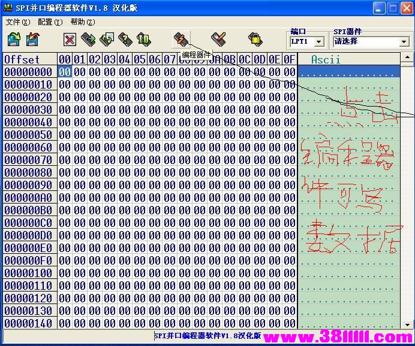The image size is (415, 346).
Task: Select byte in row 00000020 column 05
Action: (x=140, y=97)
